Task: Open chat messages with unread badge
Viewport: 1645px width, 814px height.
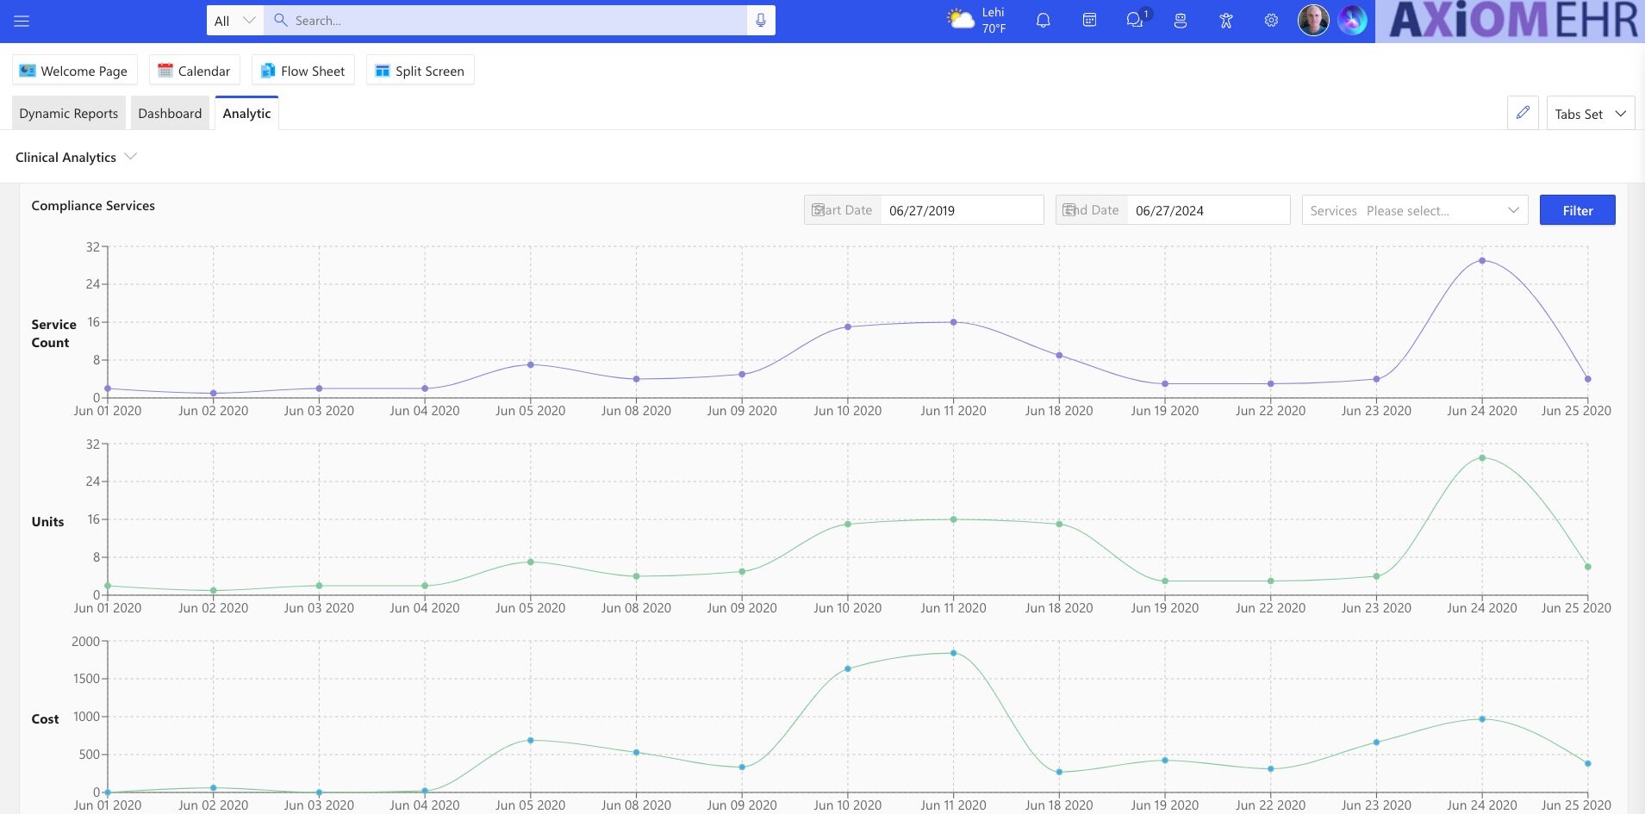Action: tap(1135, 21)
